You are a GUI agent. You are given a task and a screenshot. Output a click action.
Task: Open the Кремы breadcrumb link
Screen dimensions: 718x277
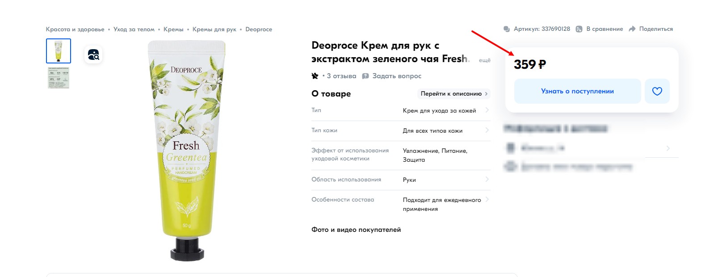(x=173, y=29)
